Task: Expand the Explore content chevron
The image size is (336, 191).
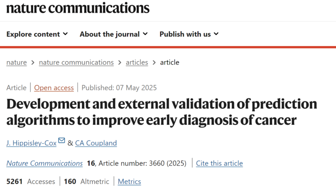Action: (x=65, y=34)
